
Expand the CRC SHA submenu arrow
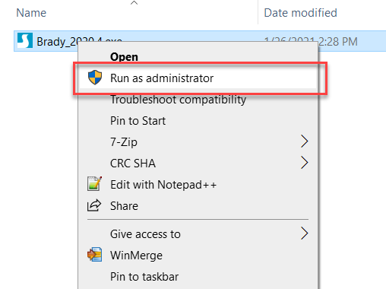coord(305,163)
